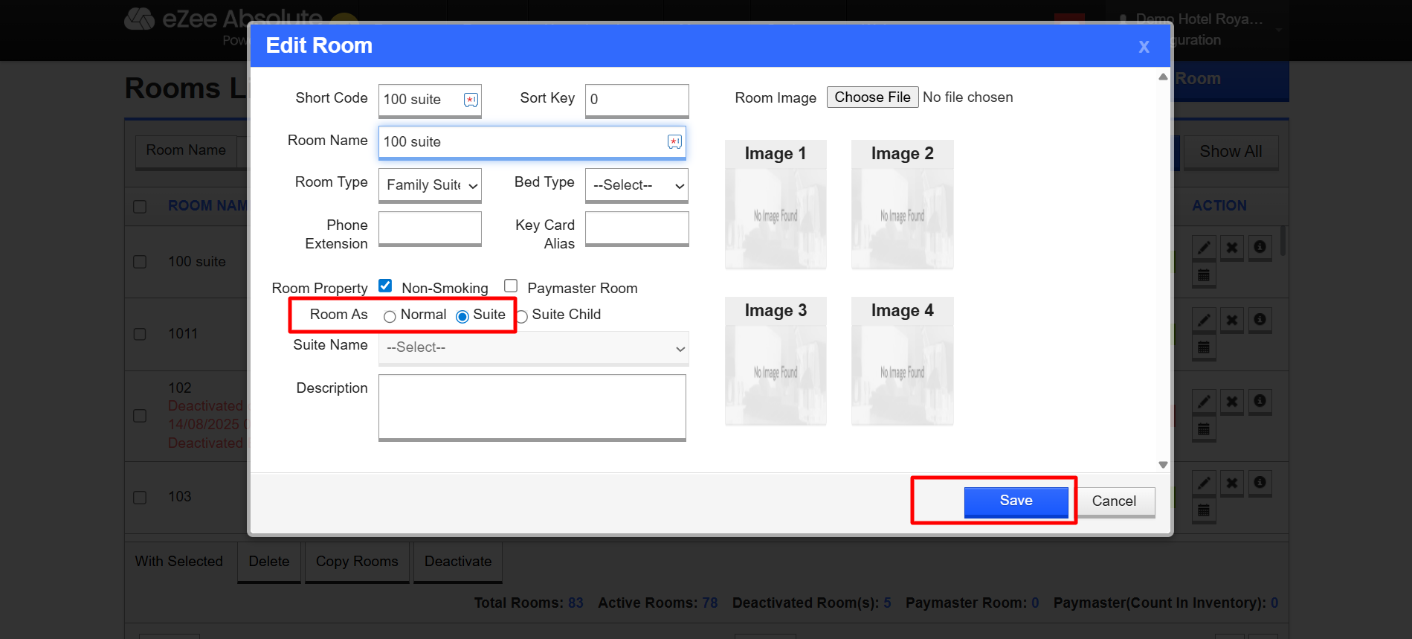Open the Bed Type dropdown

(636, 185)
